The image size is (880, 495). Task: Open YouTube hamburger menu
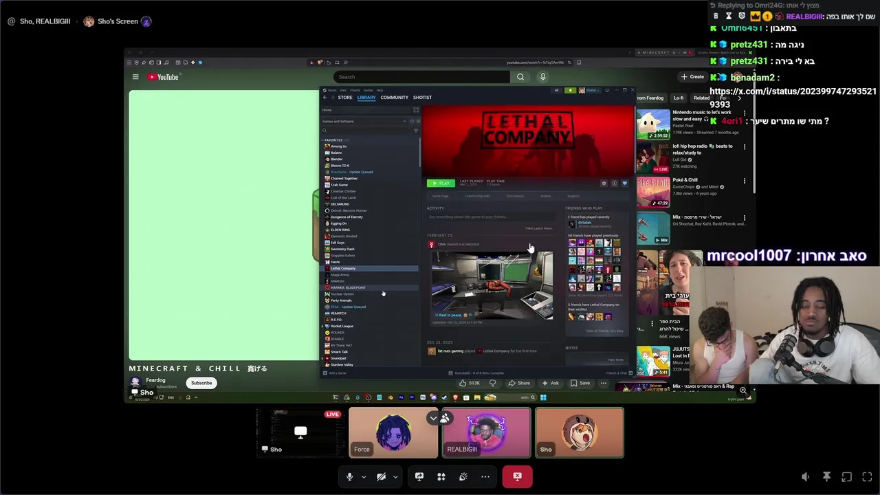[135, 77]
